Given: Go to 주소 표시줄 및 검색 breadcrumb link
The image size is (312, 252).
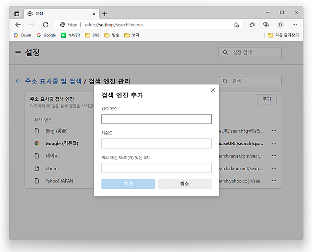Looking at the screenshot, I should pos(53,81).
